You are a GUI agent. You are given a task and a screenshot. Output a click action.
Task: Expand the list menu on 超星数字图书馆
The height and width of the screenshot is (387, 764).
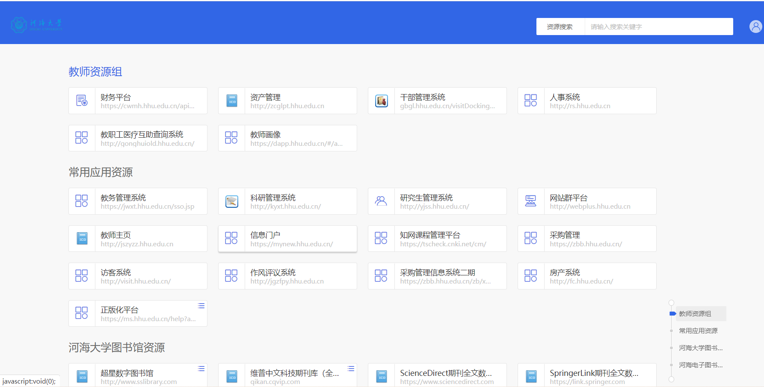coord(201,369)
